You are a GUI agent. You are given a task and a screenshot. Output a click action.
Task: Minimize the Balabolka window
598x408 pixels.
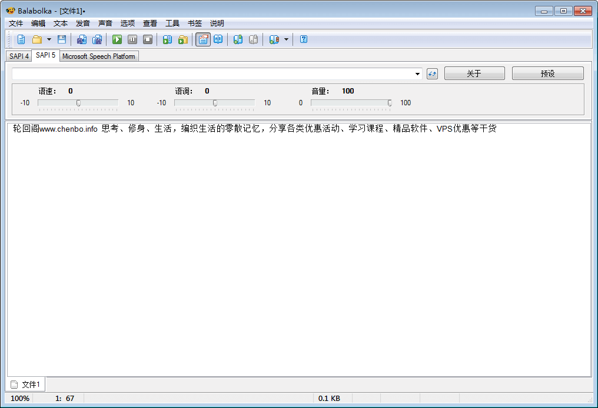(x=544, y=11)
